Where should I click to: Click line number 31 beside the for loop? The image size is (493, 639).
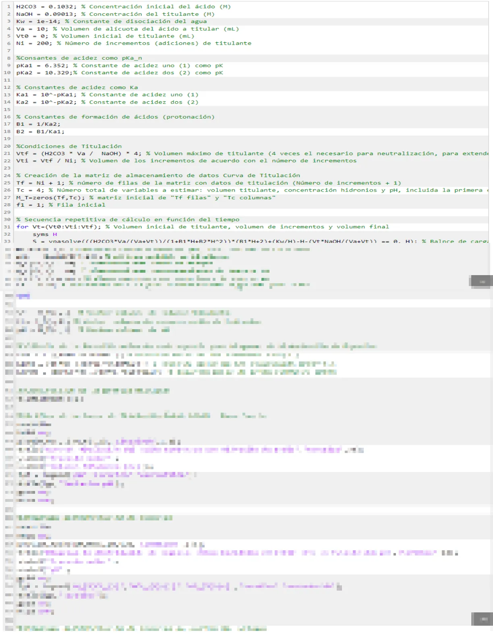pyautogui.click(x=7, y=227)
